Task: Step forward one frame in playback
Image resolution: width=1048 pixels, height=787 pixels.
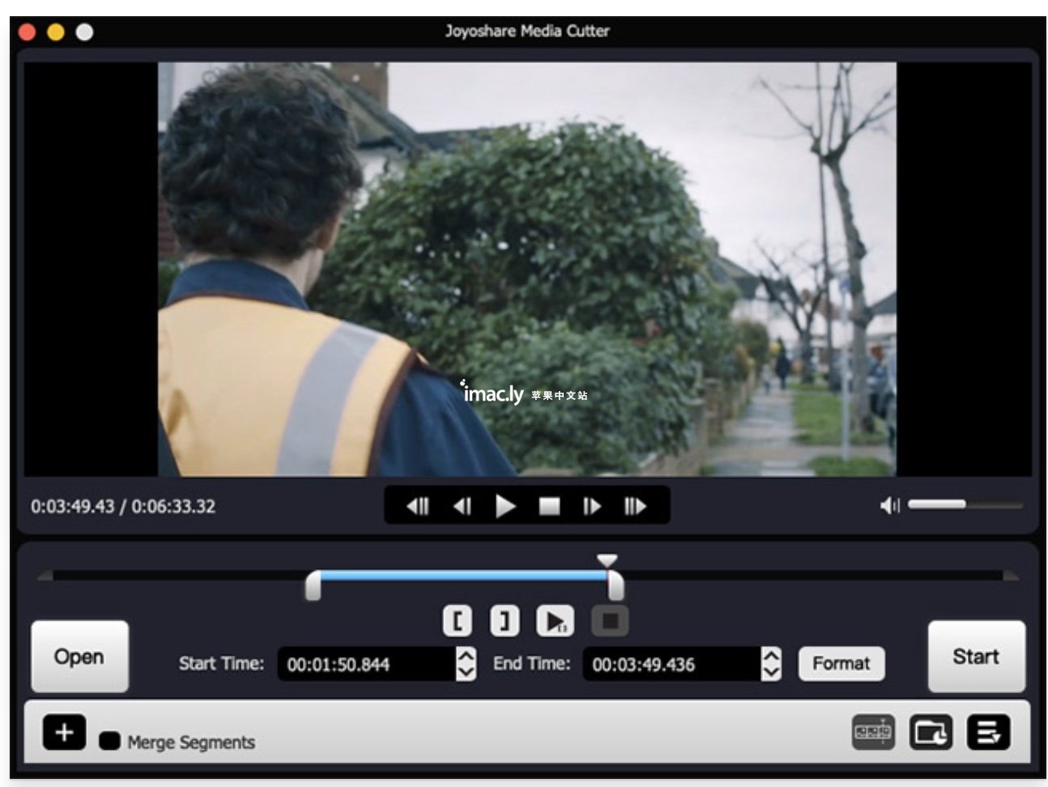Action: [x=592, y=507]
